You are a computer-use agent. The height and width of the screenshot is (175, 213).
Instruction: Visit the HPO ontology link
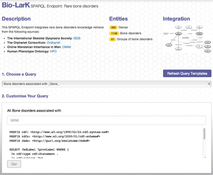(53, 51)
